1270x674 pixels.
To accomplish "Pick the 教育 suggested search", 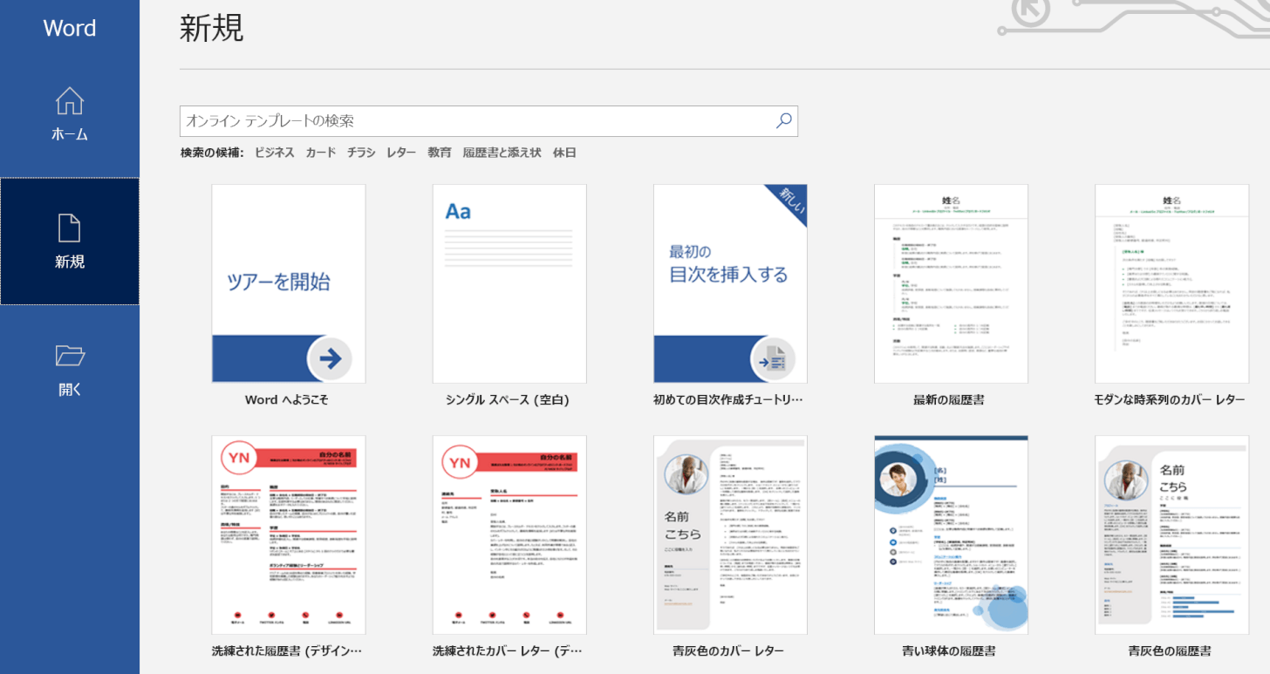I will pos(440,153).
